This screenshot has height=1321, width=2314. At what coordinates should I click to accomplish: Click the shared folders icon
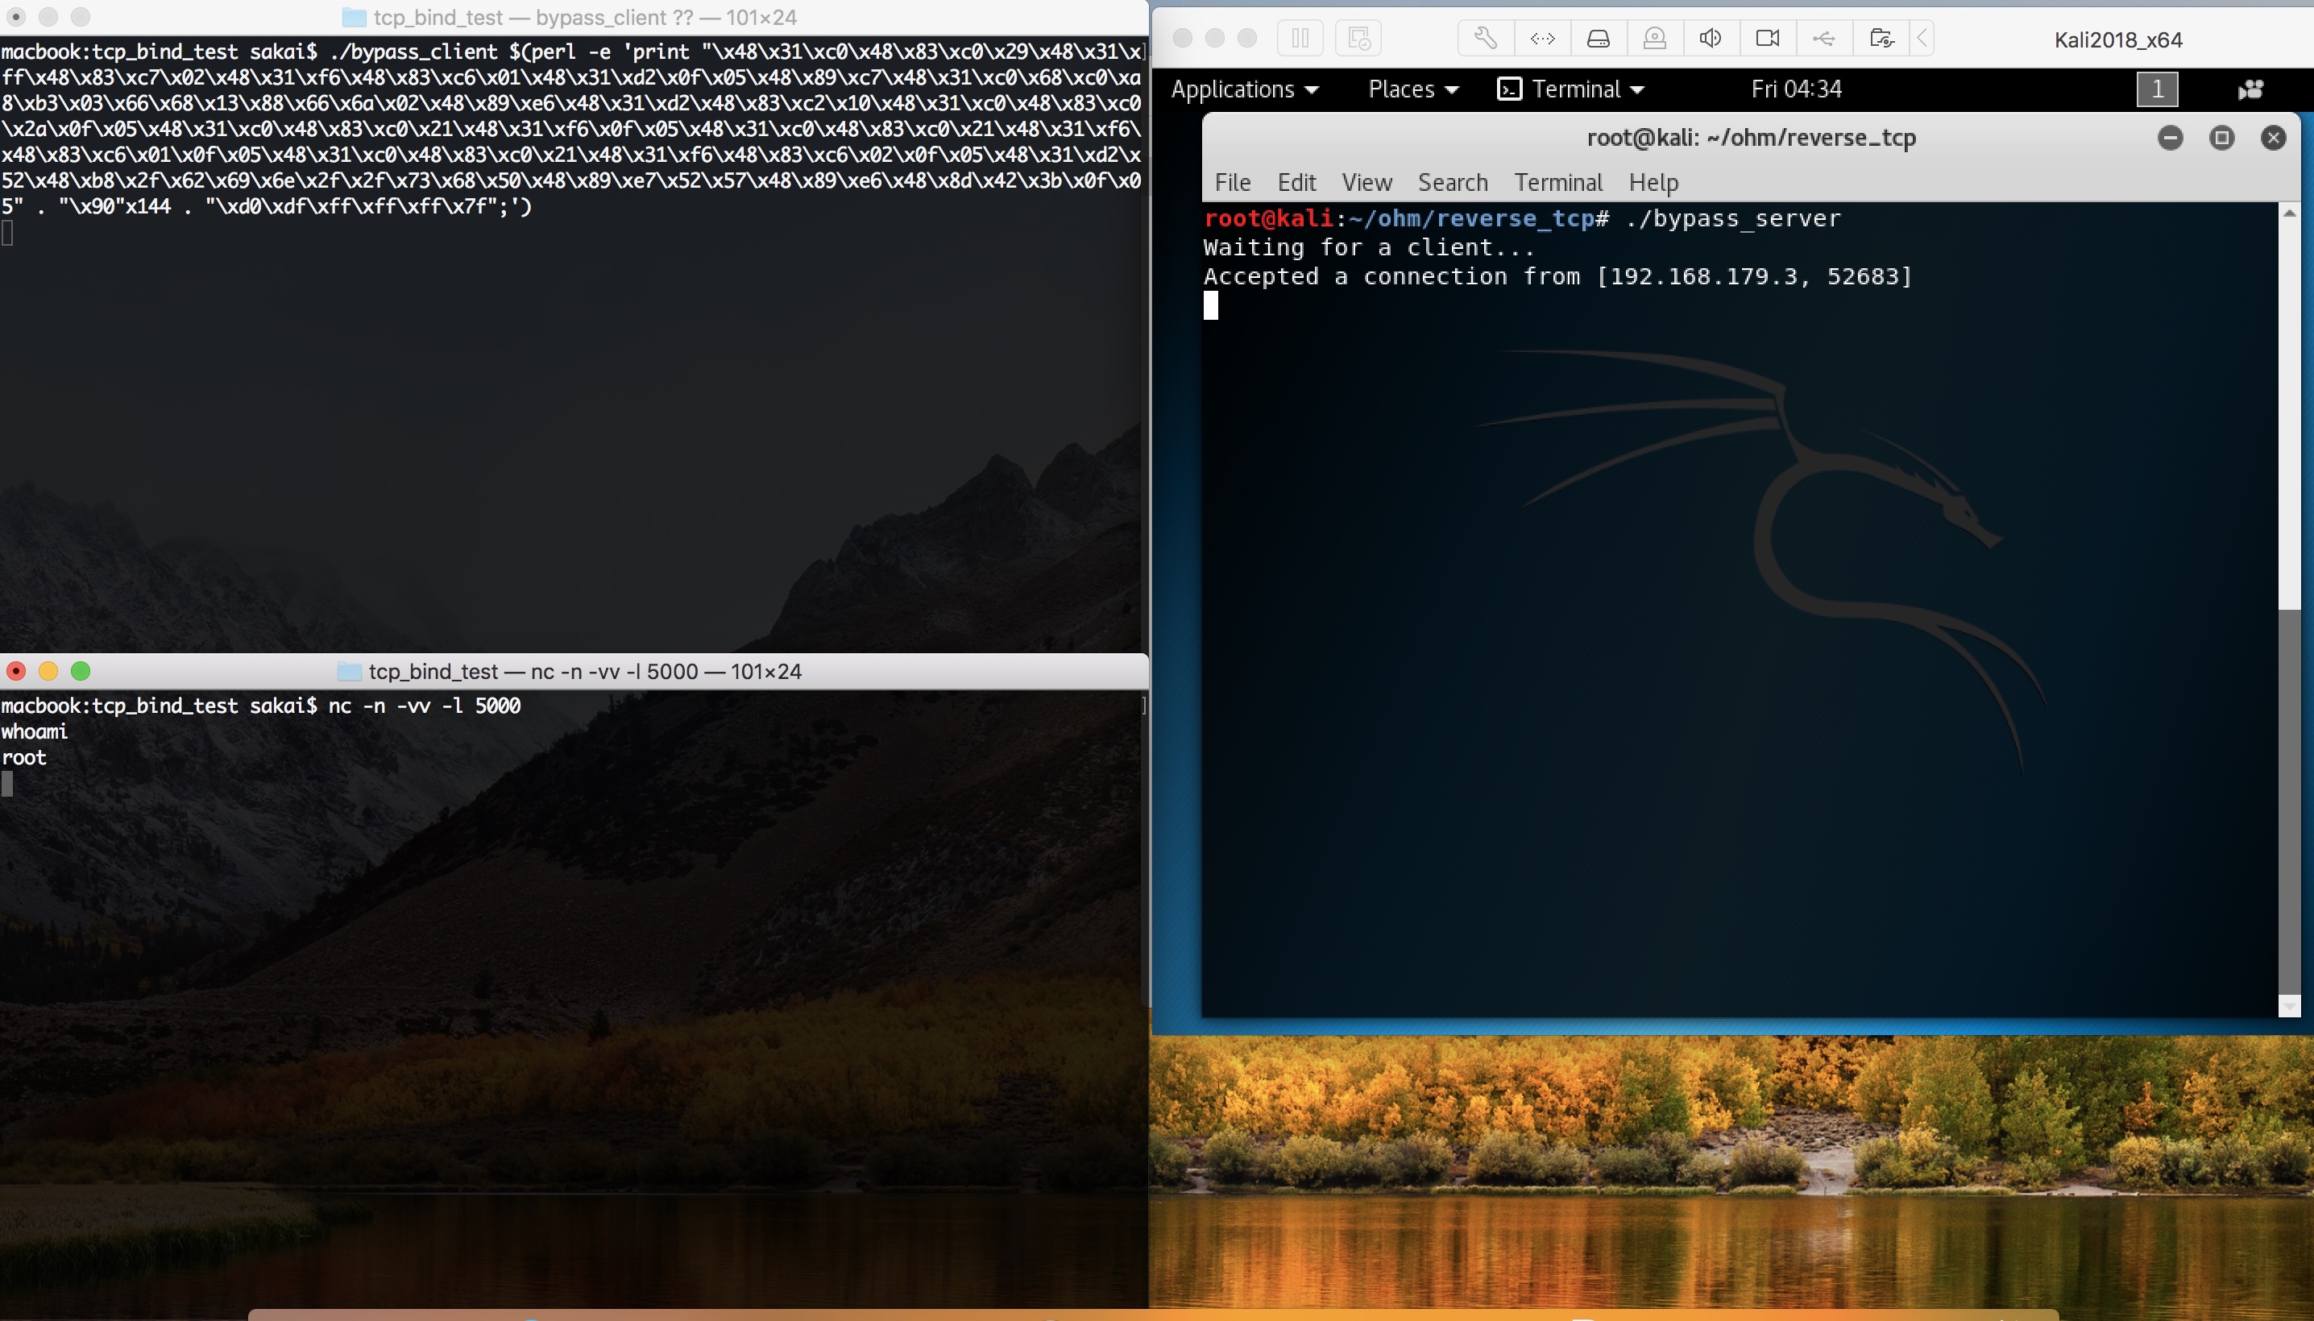(1881, 38)
